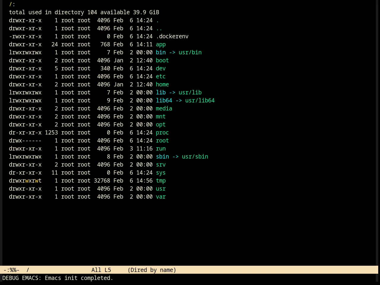
Task: Follow the sbin symlink entry
Action: tap(162, 157)
